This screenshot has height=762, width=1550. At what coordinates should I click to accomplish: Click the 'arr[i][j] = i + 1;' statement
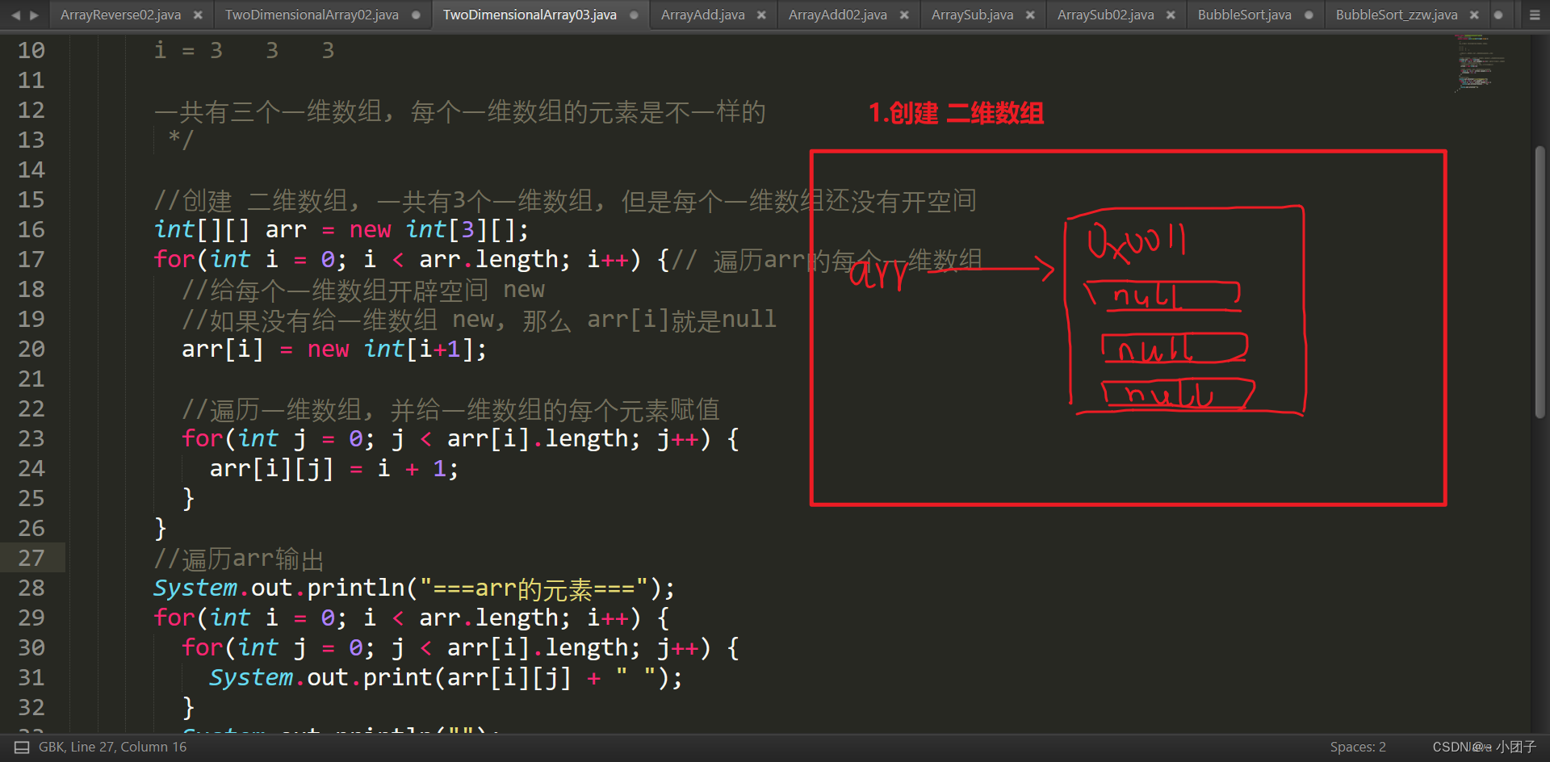(334, 469)
